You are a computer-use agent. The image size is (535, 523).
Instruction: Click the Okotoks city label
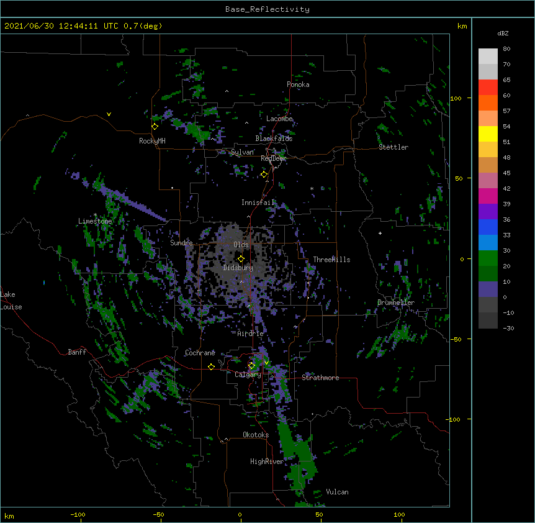coord(256,435)
